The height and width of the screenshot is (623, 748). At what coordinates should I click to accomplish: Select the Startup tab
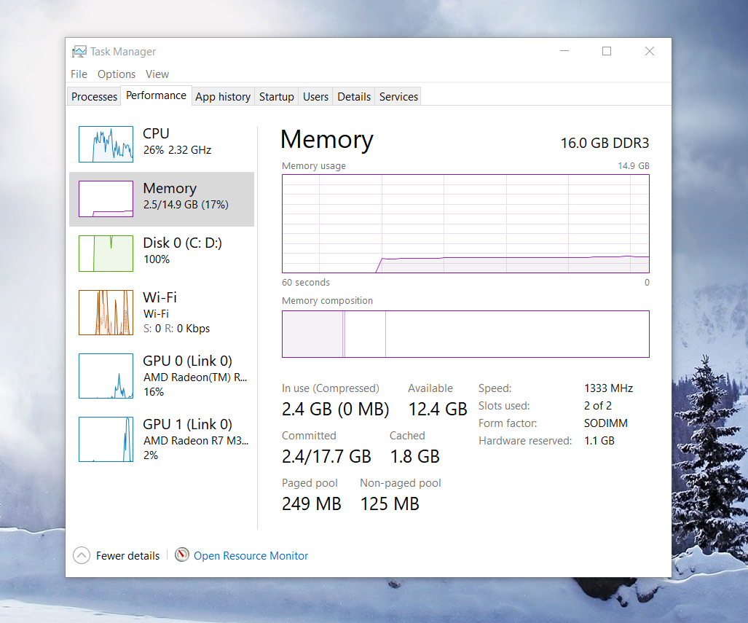pyautogui.click(x=276, y=95)
